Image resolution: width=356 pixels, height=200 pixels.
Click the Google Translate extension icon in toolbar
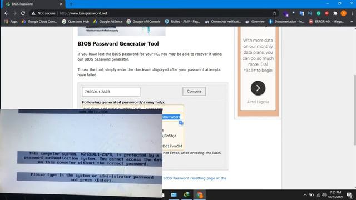click(301, 13)
